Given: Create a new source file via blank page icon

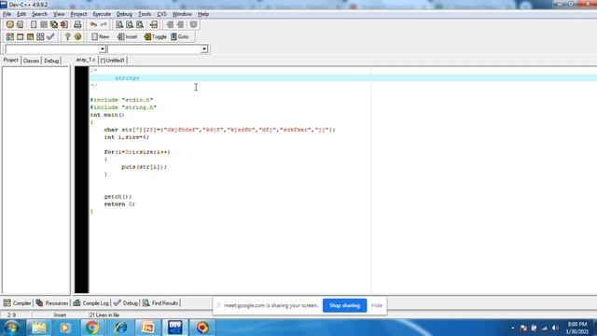Looking at the screenshot, I should click(34, 24).
